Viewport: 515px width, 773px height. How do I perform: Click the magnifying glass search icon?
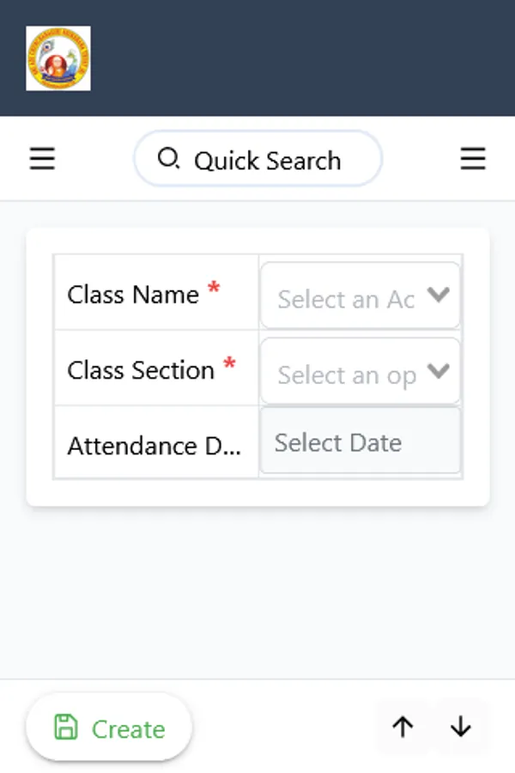(168, 159)
